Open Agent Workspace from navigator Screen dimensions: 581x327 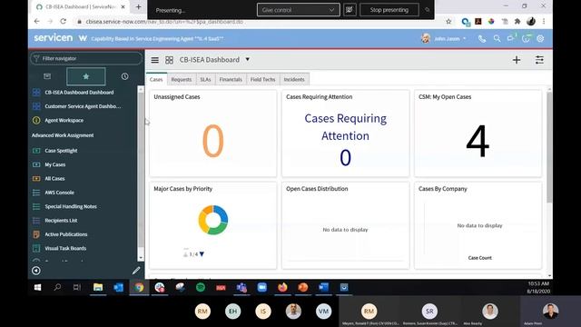(64, 121)
